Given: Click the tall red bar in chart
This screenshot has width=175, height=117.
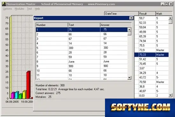Looking at the screenshot, I should point(28,85).
